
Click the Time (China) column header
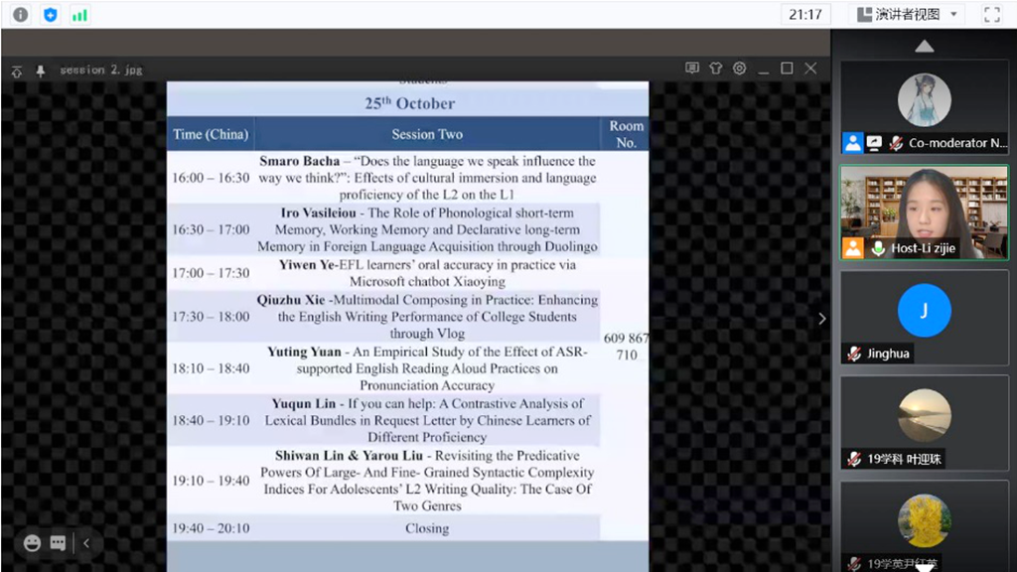(x=211, y=134)
